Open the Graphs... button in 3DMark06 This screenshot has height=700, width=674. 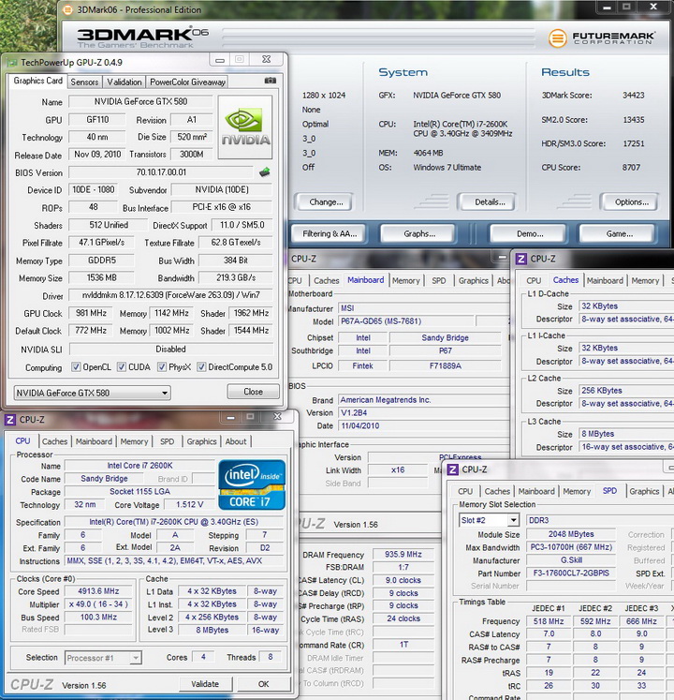click(x=419, y=234)
